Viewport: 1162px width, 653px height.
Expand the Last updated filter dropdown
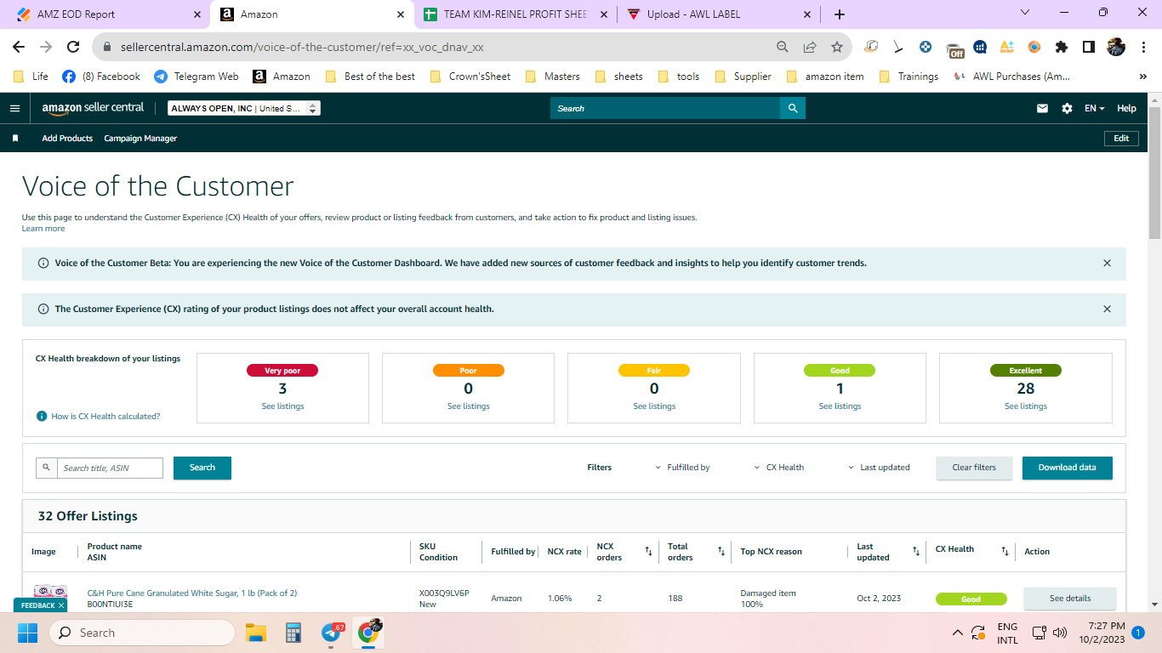(x=879, y=468)
